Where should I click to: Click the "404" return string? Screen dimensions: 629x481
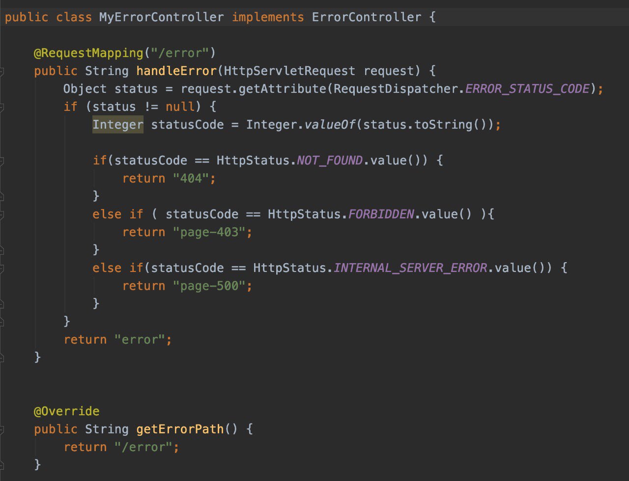point(190,178)
